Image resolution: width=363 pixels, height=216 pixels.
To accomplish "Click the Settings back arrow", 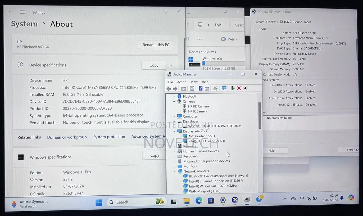I will click(x=11, y=12).
